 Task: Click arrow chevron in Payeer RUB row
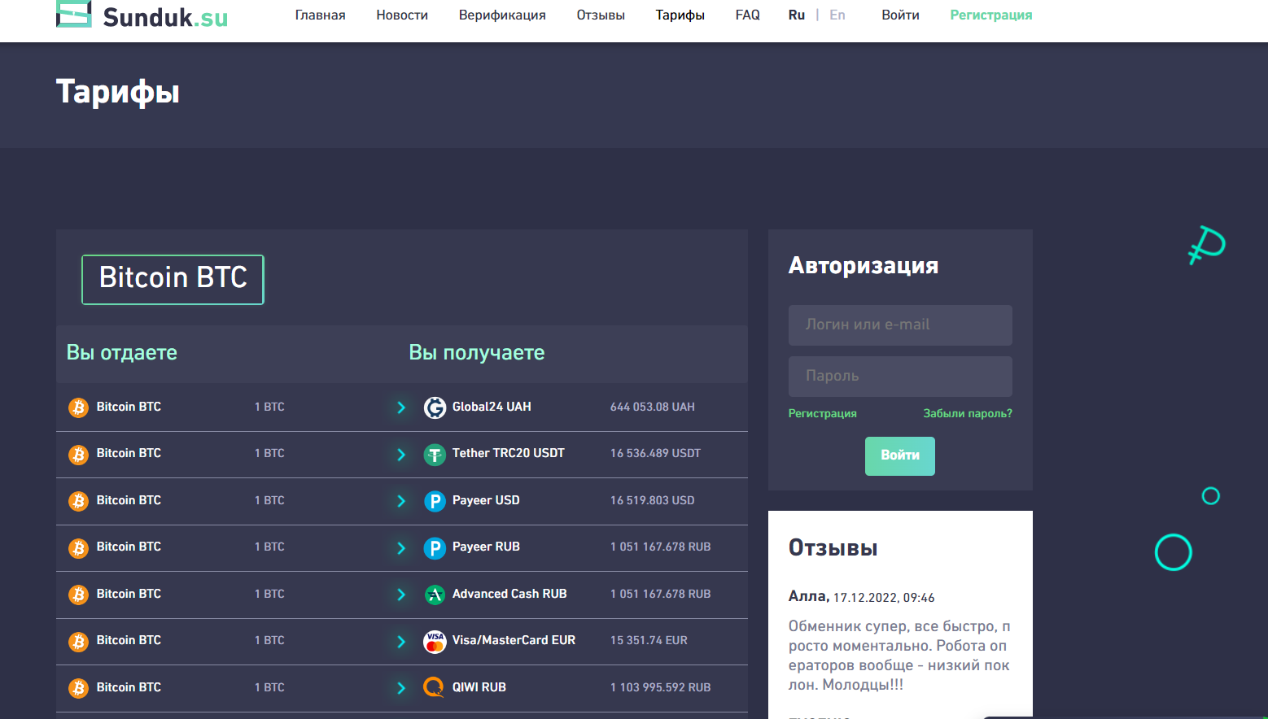[x=401, y=547]
